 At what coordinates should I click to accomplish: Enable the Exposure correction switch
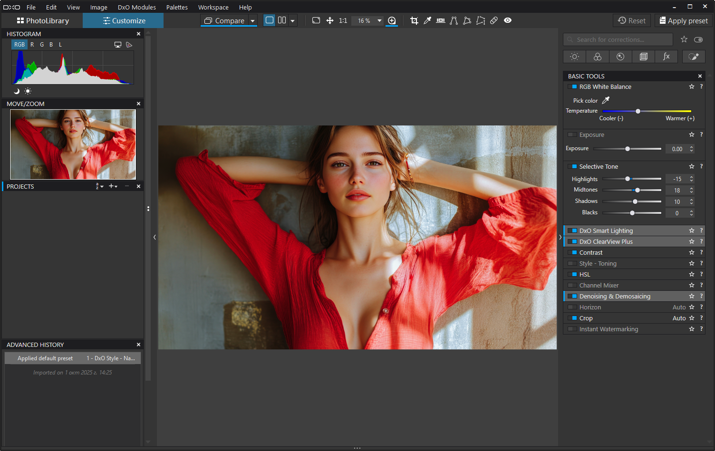tap(572, 135)
